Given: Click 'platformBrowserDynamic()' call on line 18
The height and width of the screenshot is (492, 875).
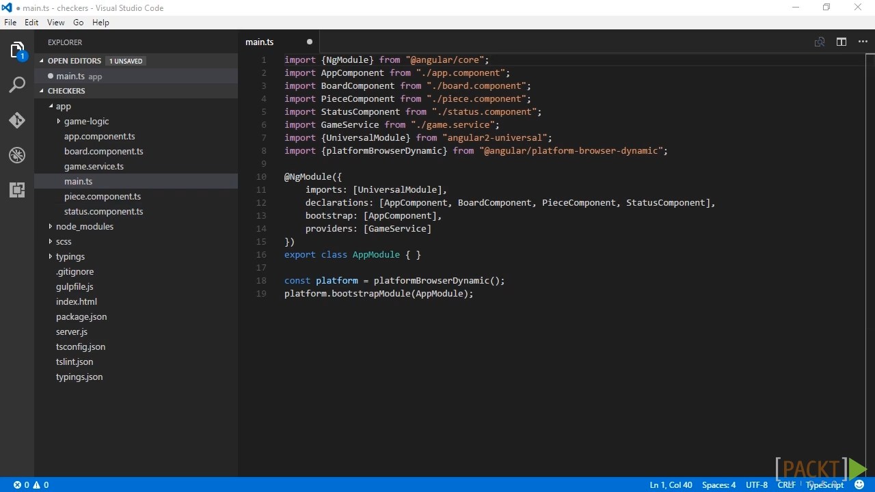Looking at the screenshot, I should [437, 280].
